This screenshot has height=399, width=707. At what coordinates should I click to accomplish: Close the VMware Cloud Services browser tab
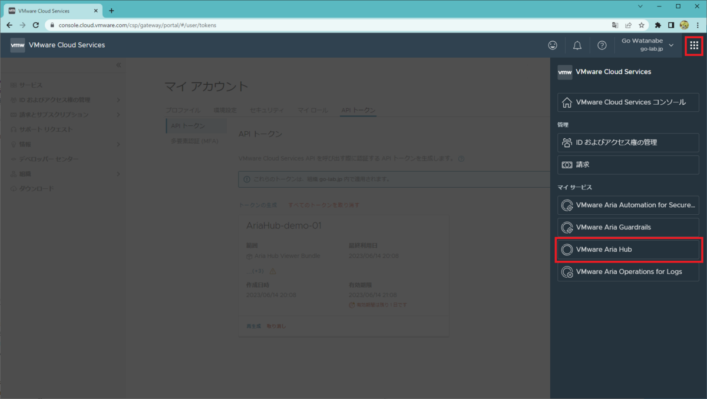[97, 11]
